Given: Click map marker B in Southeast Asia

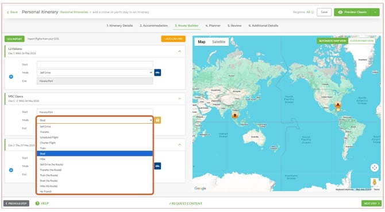Looking at the screenshot, I should [235, 115].
